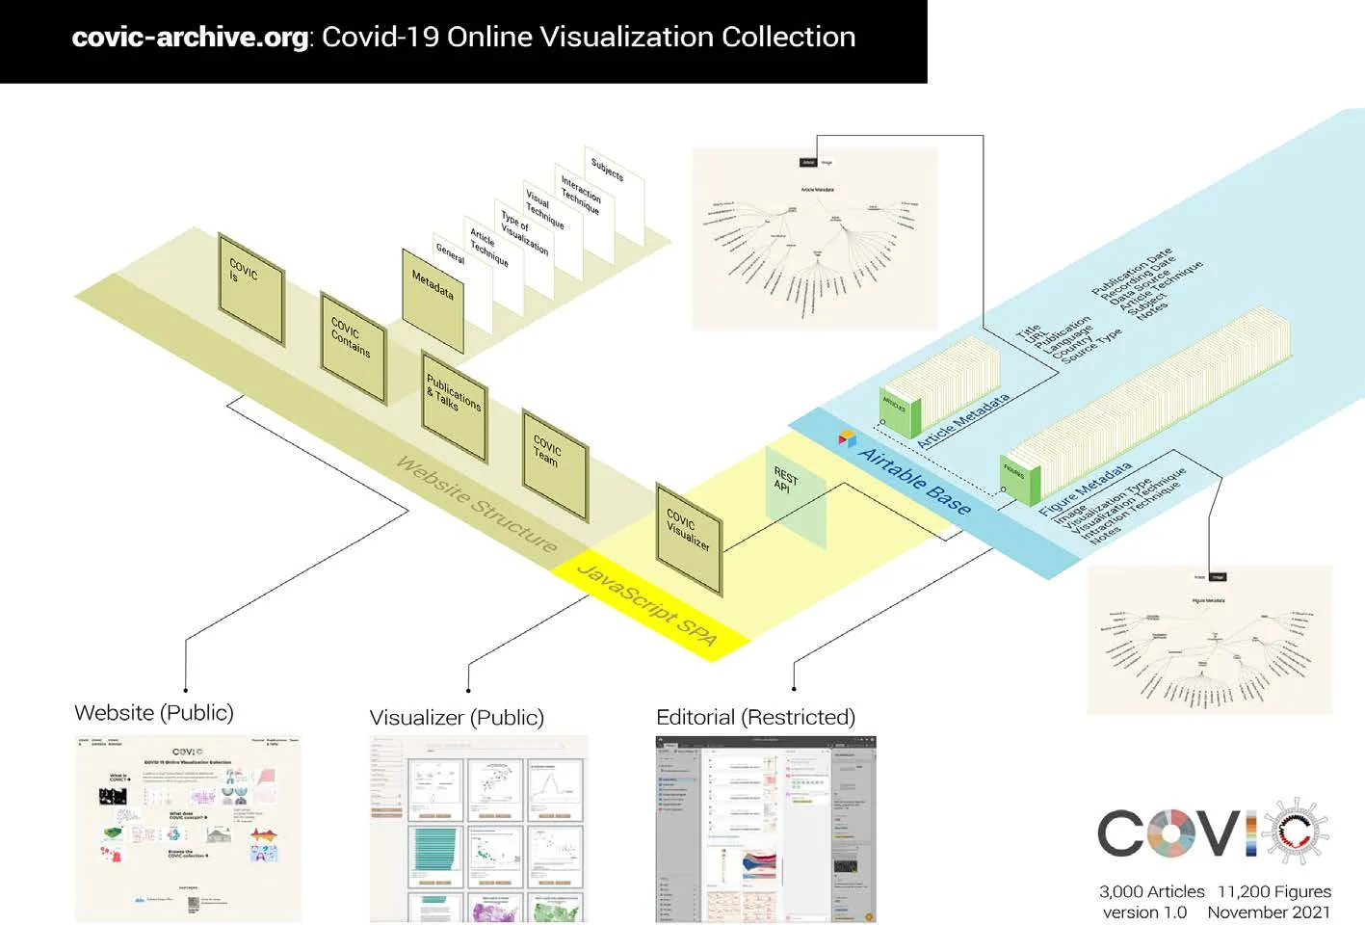Switch to Article tab in top tree diagram
Viewport: 1365px width, 925px height.
[809, 163]
